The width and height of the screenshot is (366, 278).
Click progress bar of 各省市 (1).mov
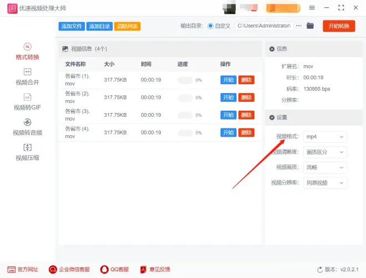(185, 80)
